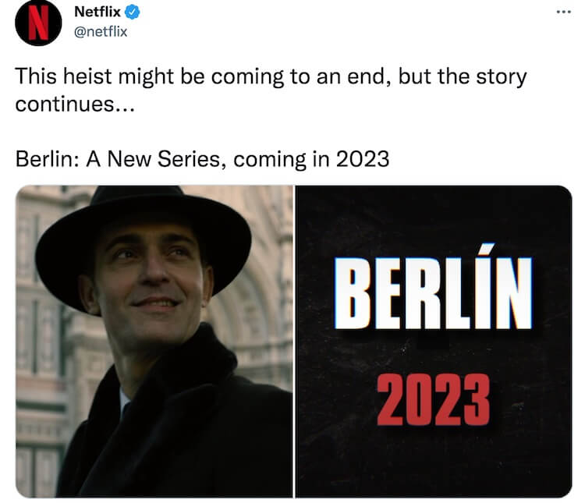Open the @netflix handle link
585x503 pixels.
click(x=101, y=32)
